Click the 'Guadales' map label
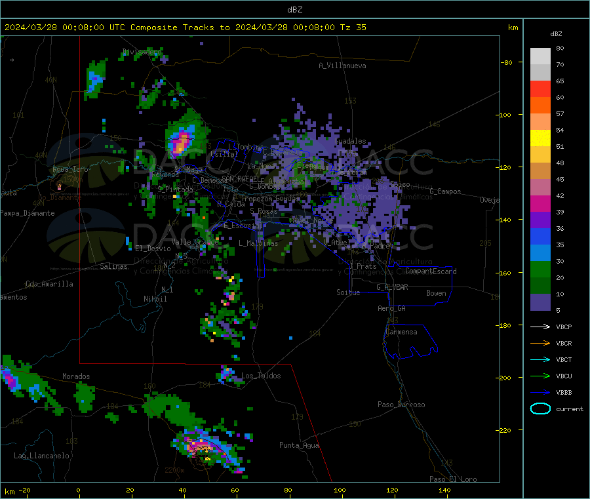The height and width of the screenshot is (499, 590). (350, 141)
